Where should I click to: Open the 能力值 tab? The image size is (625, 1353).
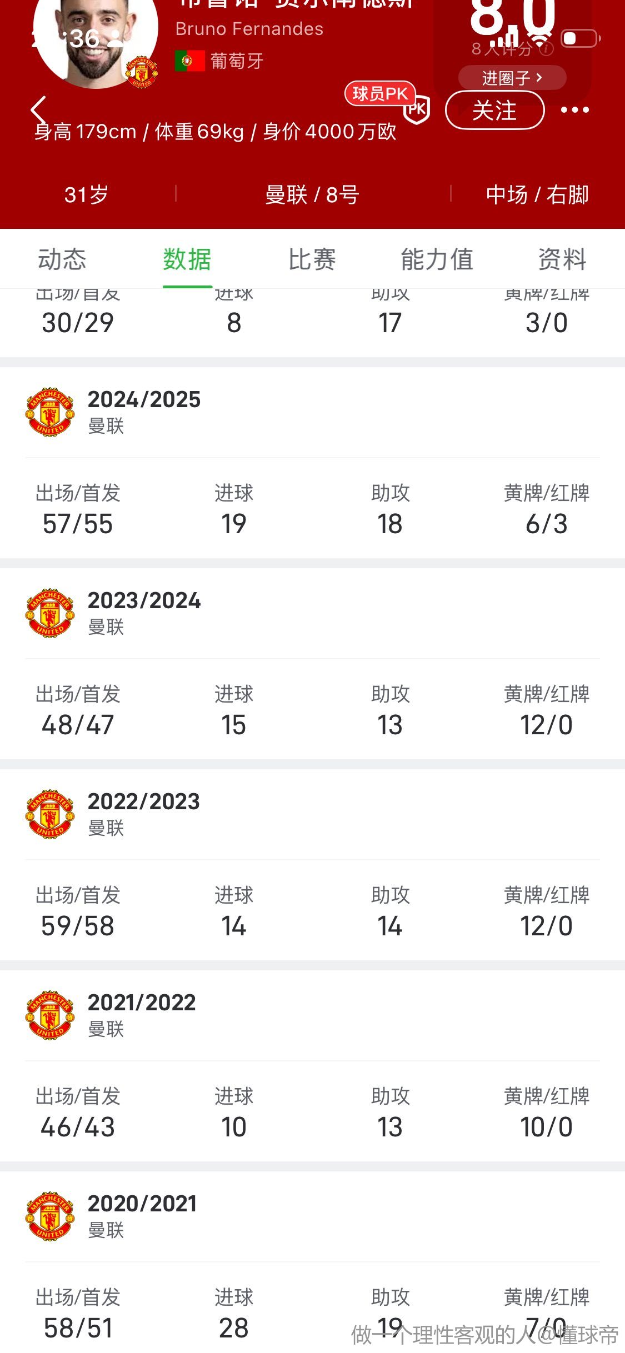point(437,259)
